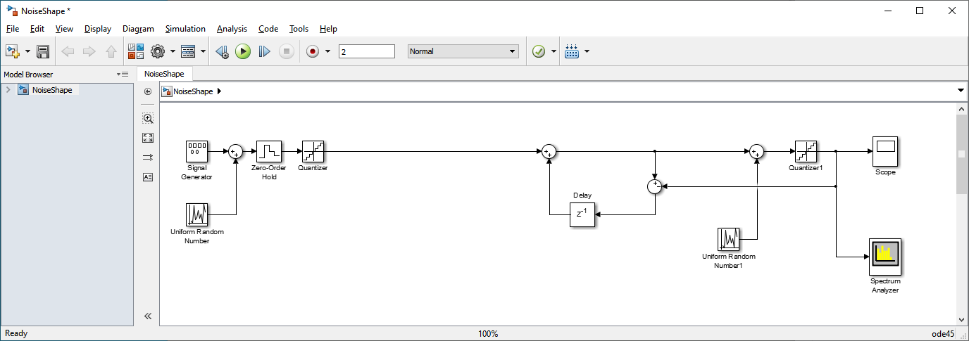Click the New Model toolbar icon
Viewport: 969px width, 341px height.
pos(12,51)
